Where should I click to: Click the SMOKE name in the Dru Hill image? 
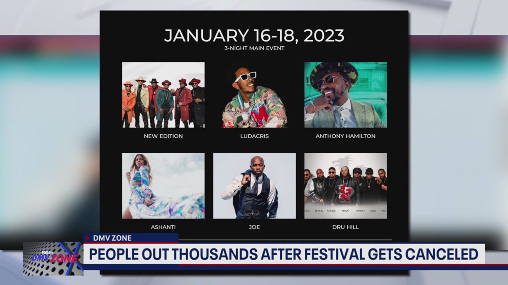(331, 211)
